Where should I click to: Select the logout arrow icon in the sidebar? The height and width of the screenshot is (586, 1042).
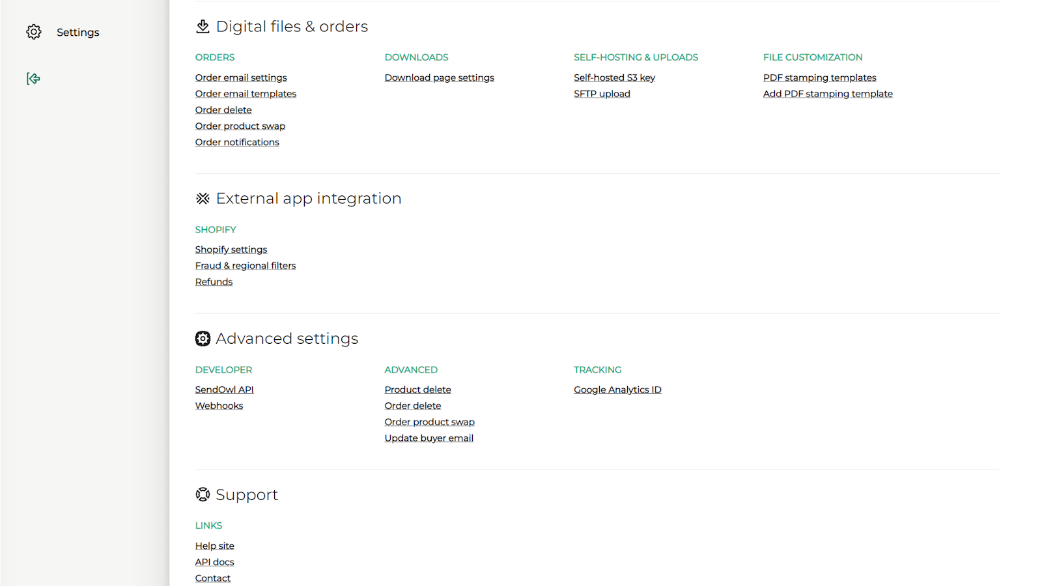point(33,78)
